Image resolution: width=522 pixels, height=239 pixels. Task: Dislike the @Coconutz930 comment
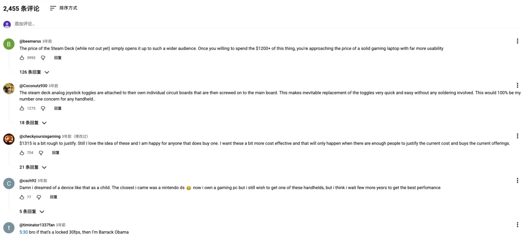click(43, 108)
